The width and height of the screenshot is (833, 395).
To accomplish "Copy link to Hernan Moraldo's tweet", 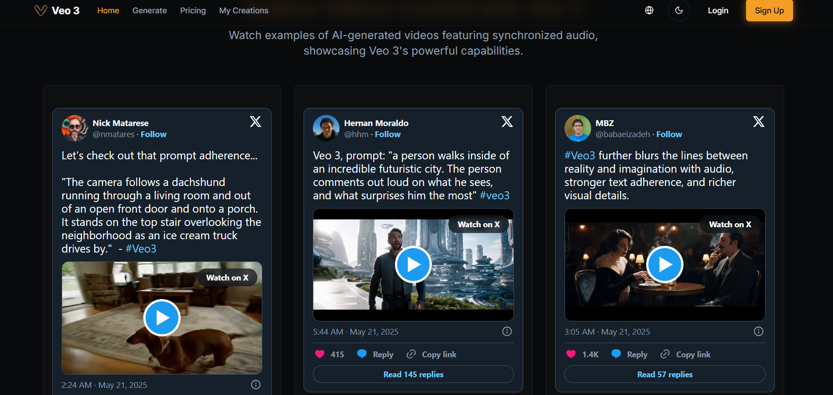I will [431, 354].
